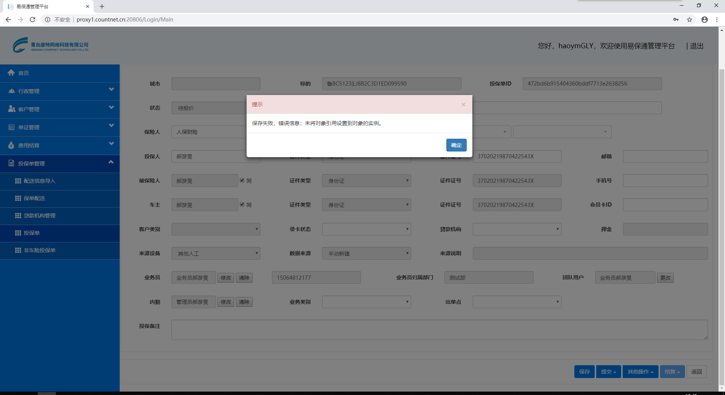Image resolution: width=725 pixels, height=395 pixels.
Task: Open the 出单点 dropdown
Action: pyautogui.click(x=517, y=302)
